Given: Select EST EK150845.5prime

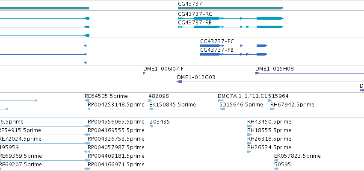Looking at the screenshot, I should pyautogui.click(x=172, y=105).
